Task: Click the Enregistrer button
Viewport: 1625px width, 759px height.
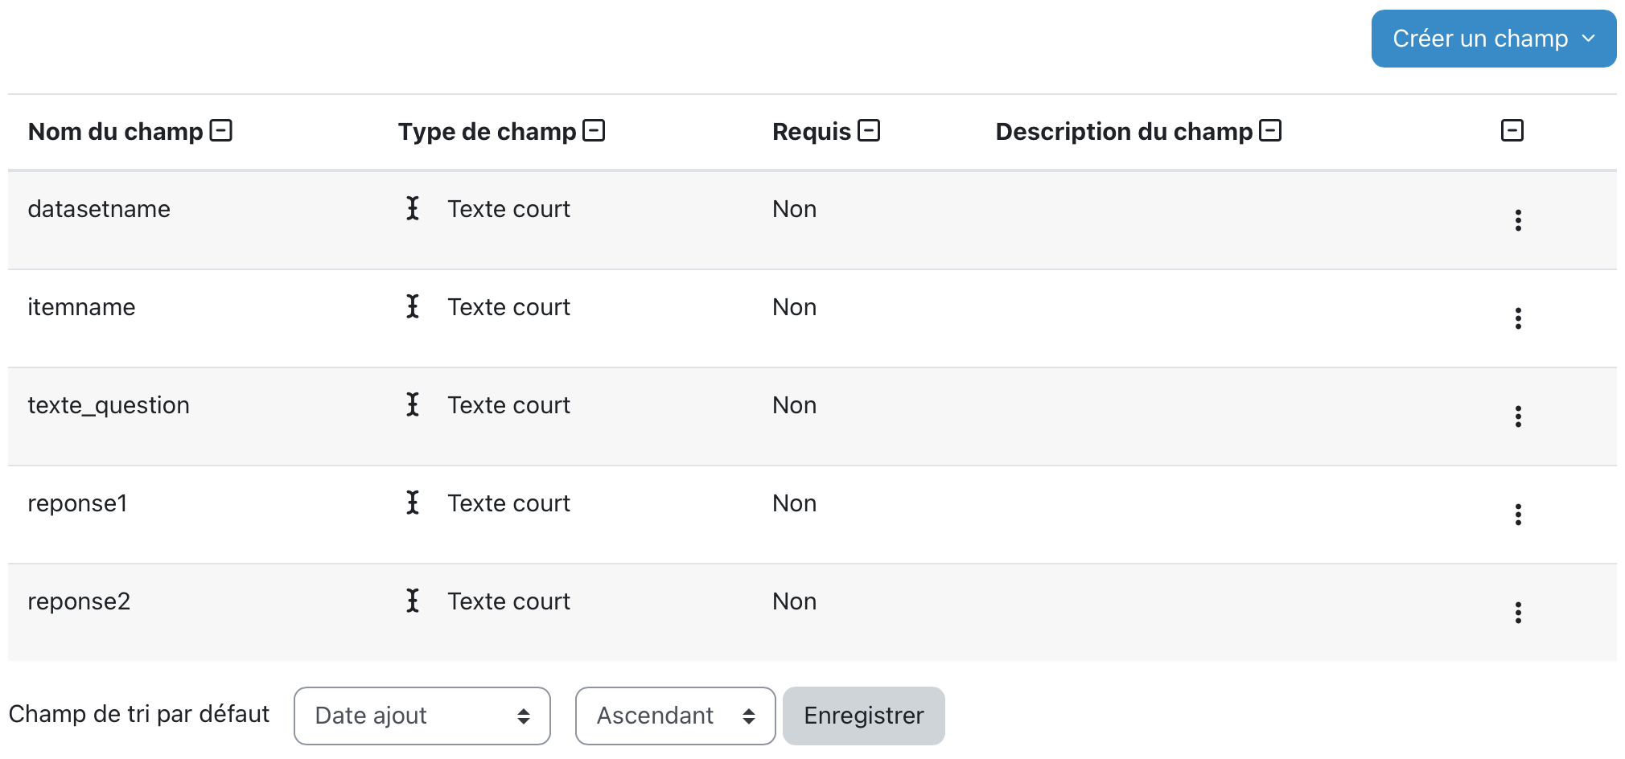Action: click(863, 716)
